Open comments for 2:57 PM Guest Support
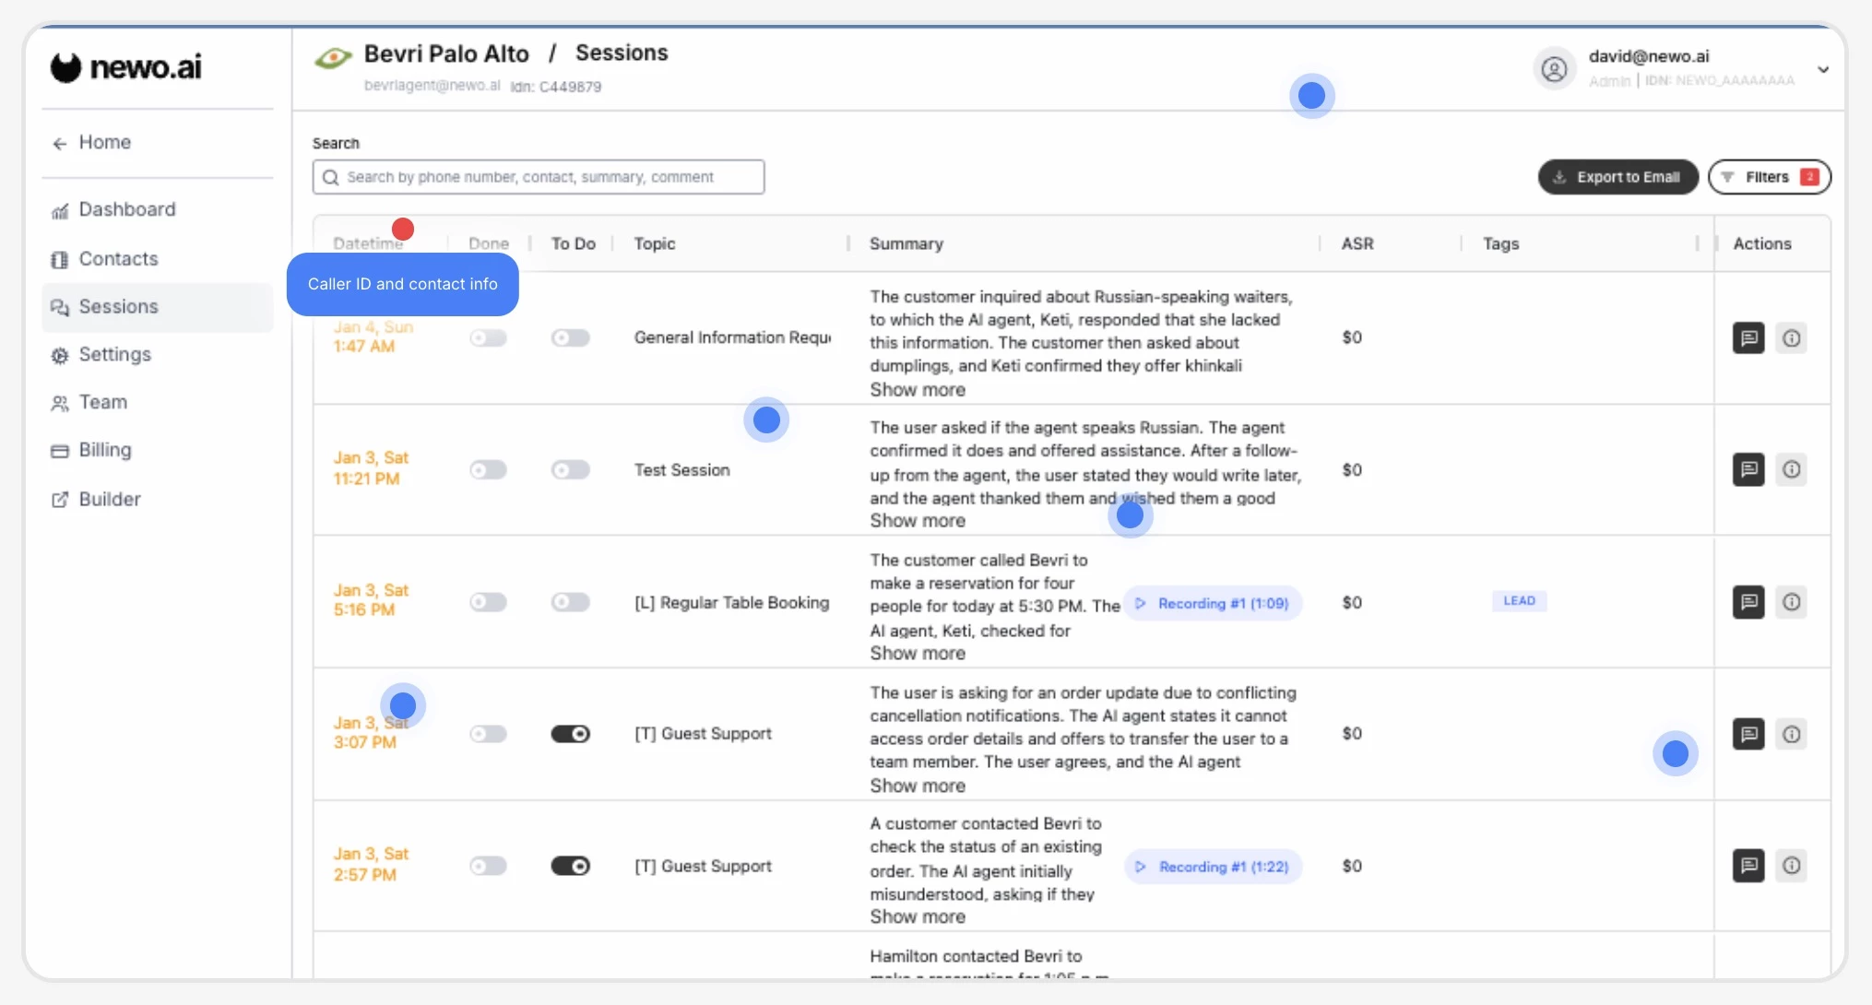The height and width of the screenshot is (1005, 1872). coord(1748,866)
